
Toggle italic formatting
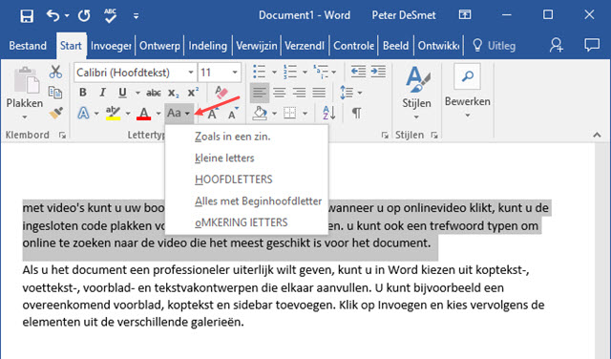click(x=102, y=93)
